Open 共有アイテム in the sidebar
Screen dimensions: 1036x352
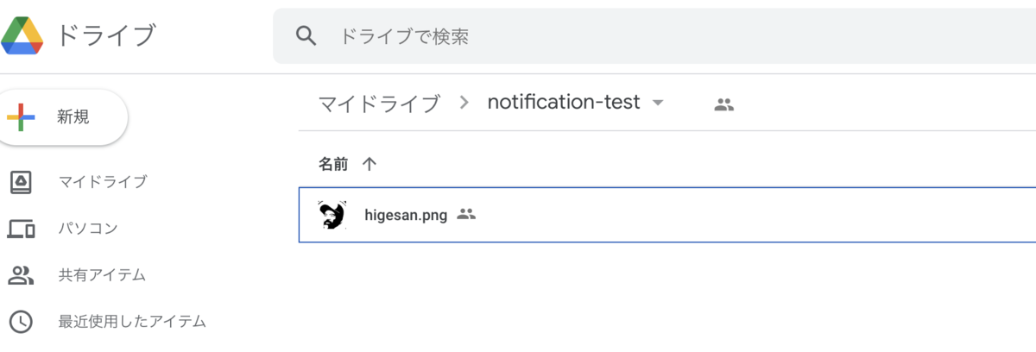(x=102, y=275)
